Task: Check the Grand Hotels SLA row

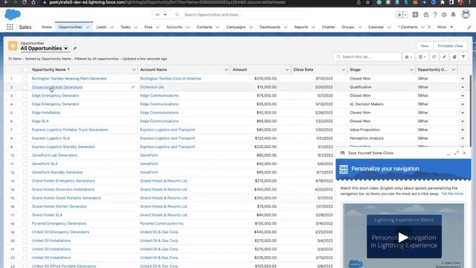Action: click(25, 215)
